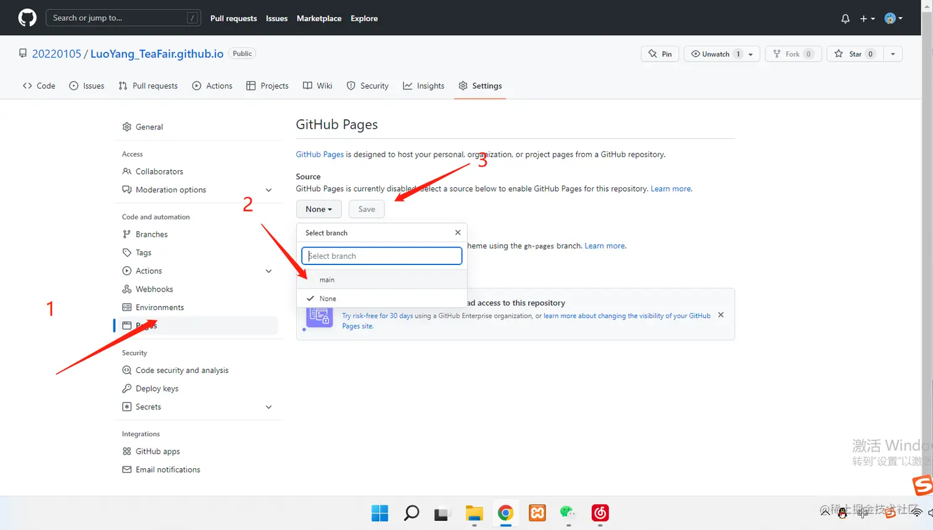
Task: Focus the Search or jump to field
Action: pos(123,18)
